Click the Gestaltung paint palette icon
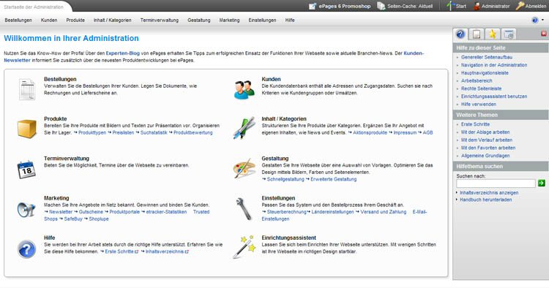Image resolution: width=549 pixels, height=288 pixels. pyautogui.click(x=244, y=168)
